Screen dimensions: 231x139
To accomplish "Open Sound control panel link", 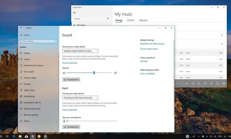I will point(149,49).
